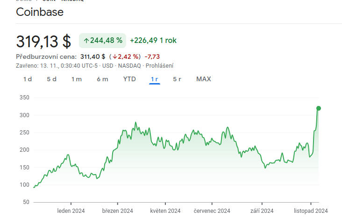Viewport: 342px width, 218px height.
Task: Click the září 2024 axis label
Action: coord(262,211)
